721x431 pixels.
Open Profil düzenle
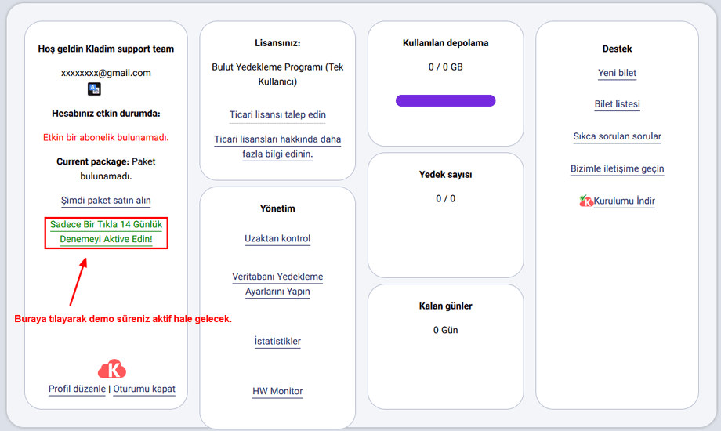[77, 389]
